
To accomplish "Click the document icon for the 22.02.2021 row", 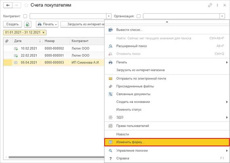I will click(x=16, y=56).
